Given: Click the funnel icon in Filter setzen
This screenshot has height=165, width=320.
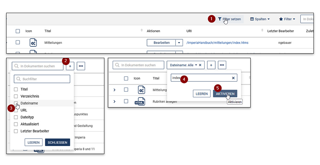Looking at the screenshot, I should (220, 19).
